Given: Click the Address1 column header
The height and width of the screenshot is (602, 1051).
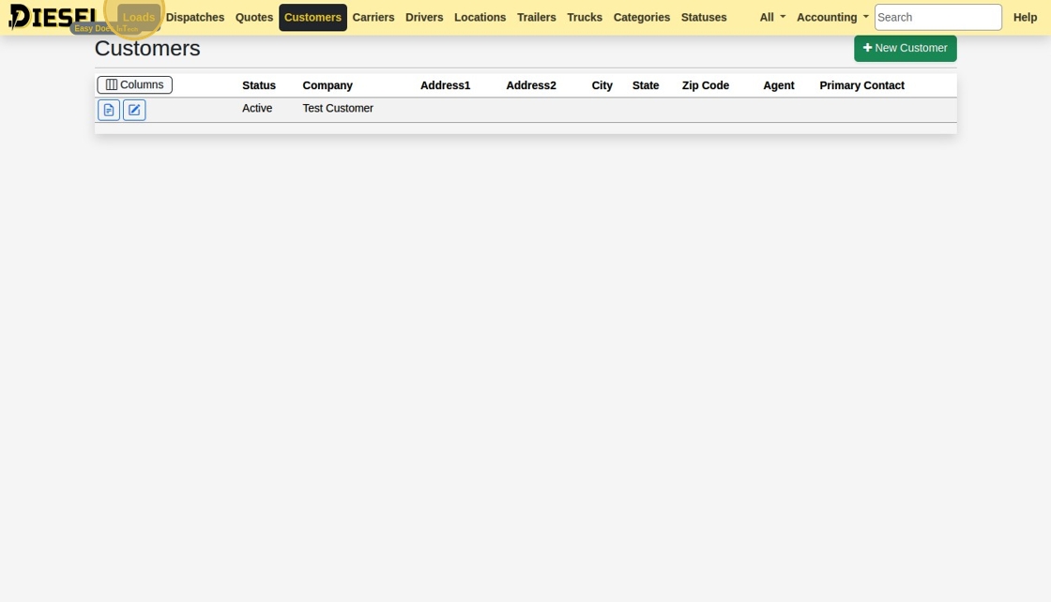Looking at the screenshot, I should [x=445, y=85].
